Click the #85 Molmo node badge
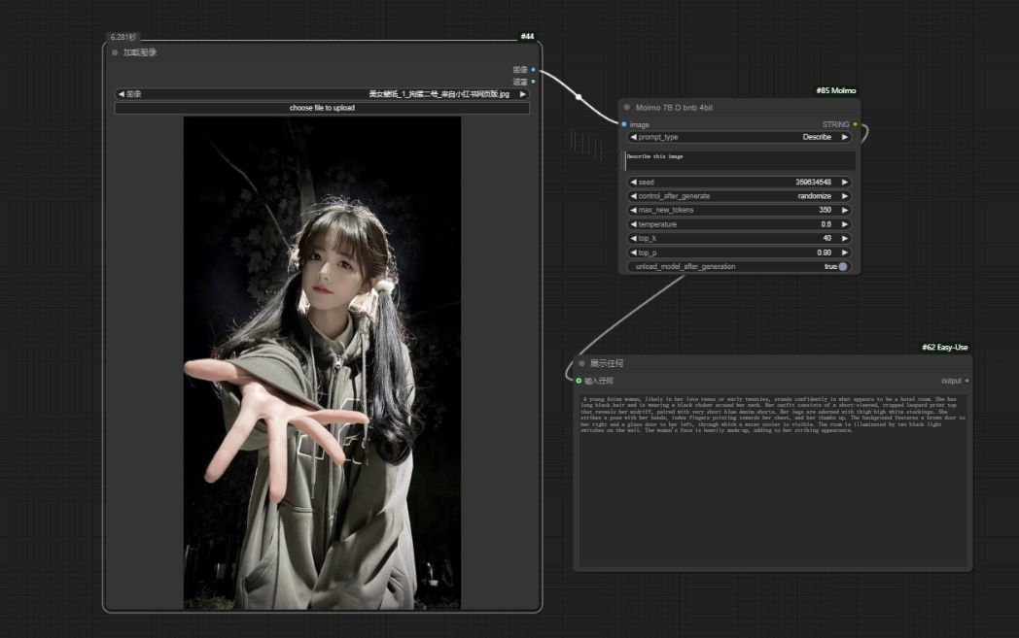The height and width of the screenshot is (638, 1019). (836, 90)
